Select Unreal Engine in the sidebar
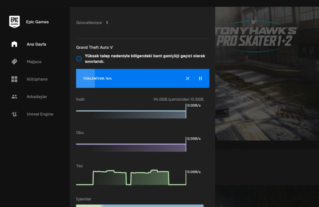Screen dimensions: 319x207 40,114
